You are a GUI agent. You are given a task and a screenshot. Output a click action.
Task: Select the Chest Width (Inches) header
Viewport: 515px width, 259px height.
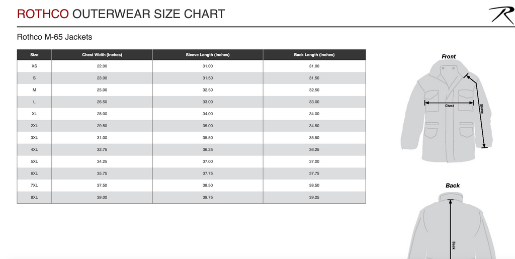click(102, 55)
